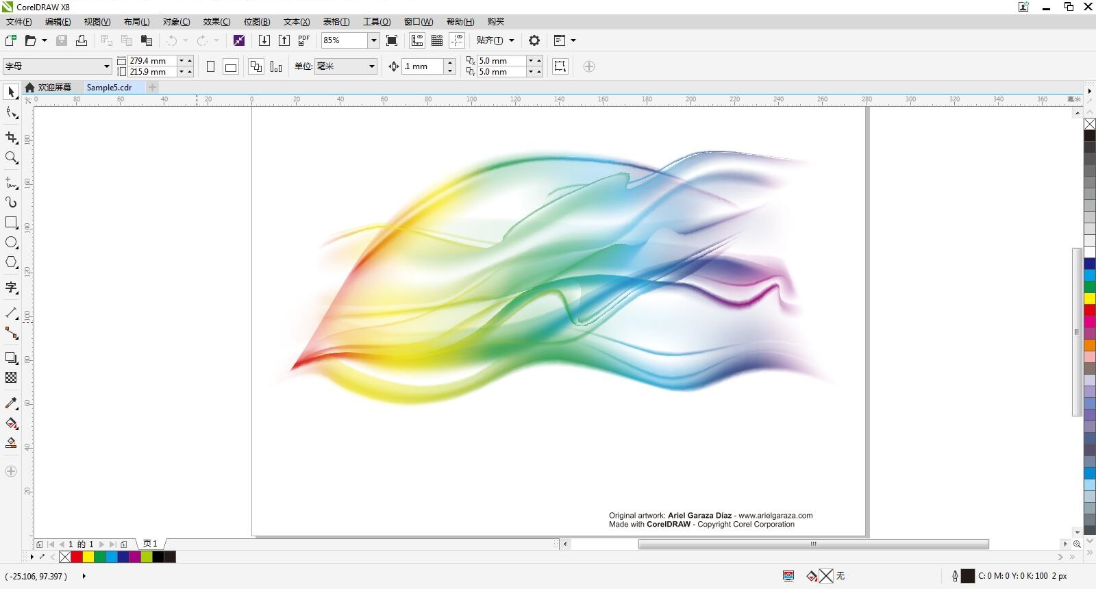Open the 购买 menu item
The image size is (1096, 589).
tap(496, 22)
